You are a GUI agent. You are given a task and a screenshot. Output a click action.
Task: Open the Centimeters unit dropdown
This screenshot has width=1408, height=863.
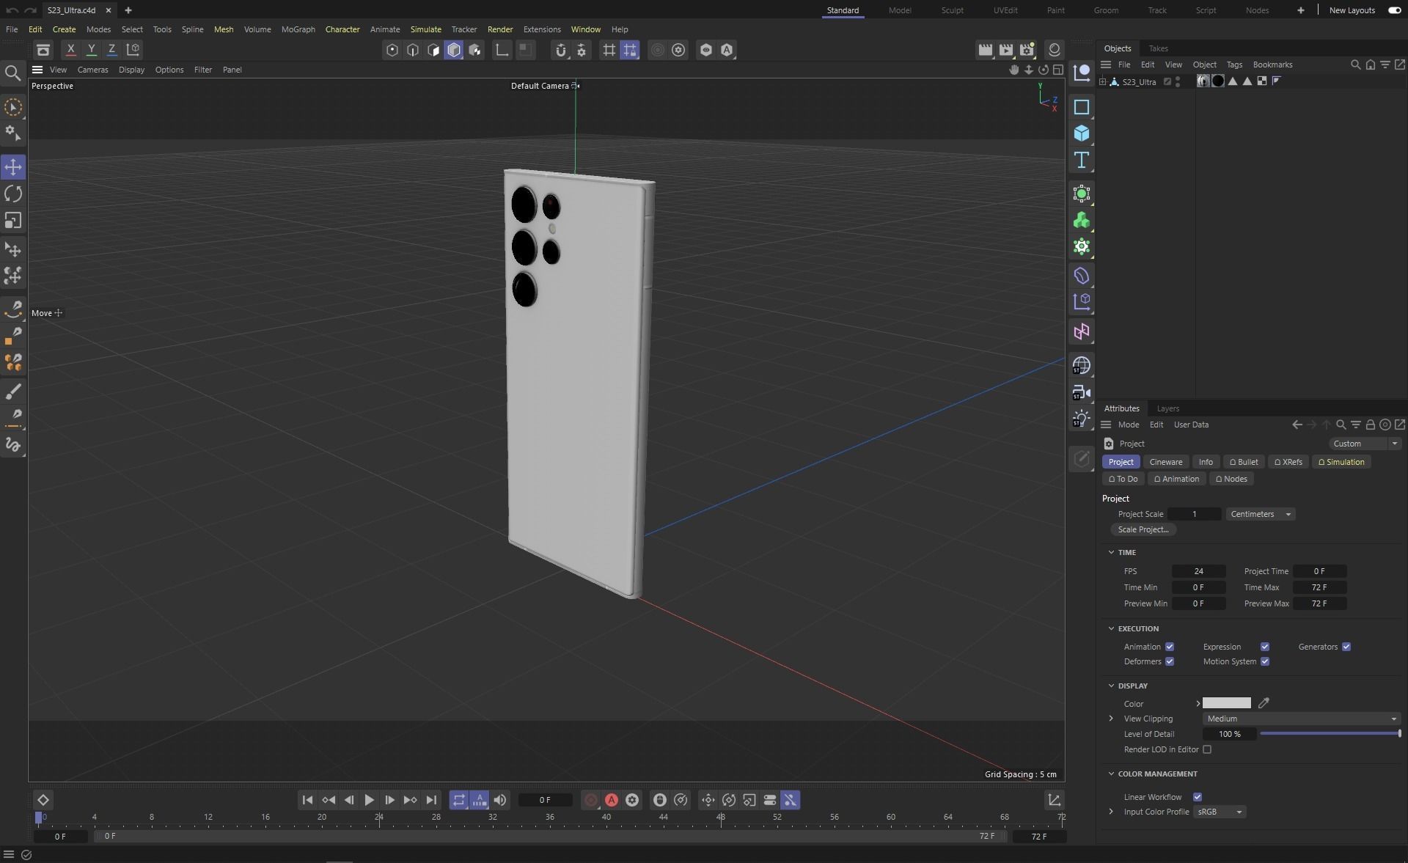click(x=1261, y=514)
